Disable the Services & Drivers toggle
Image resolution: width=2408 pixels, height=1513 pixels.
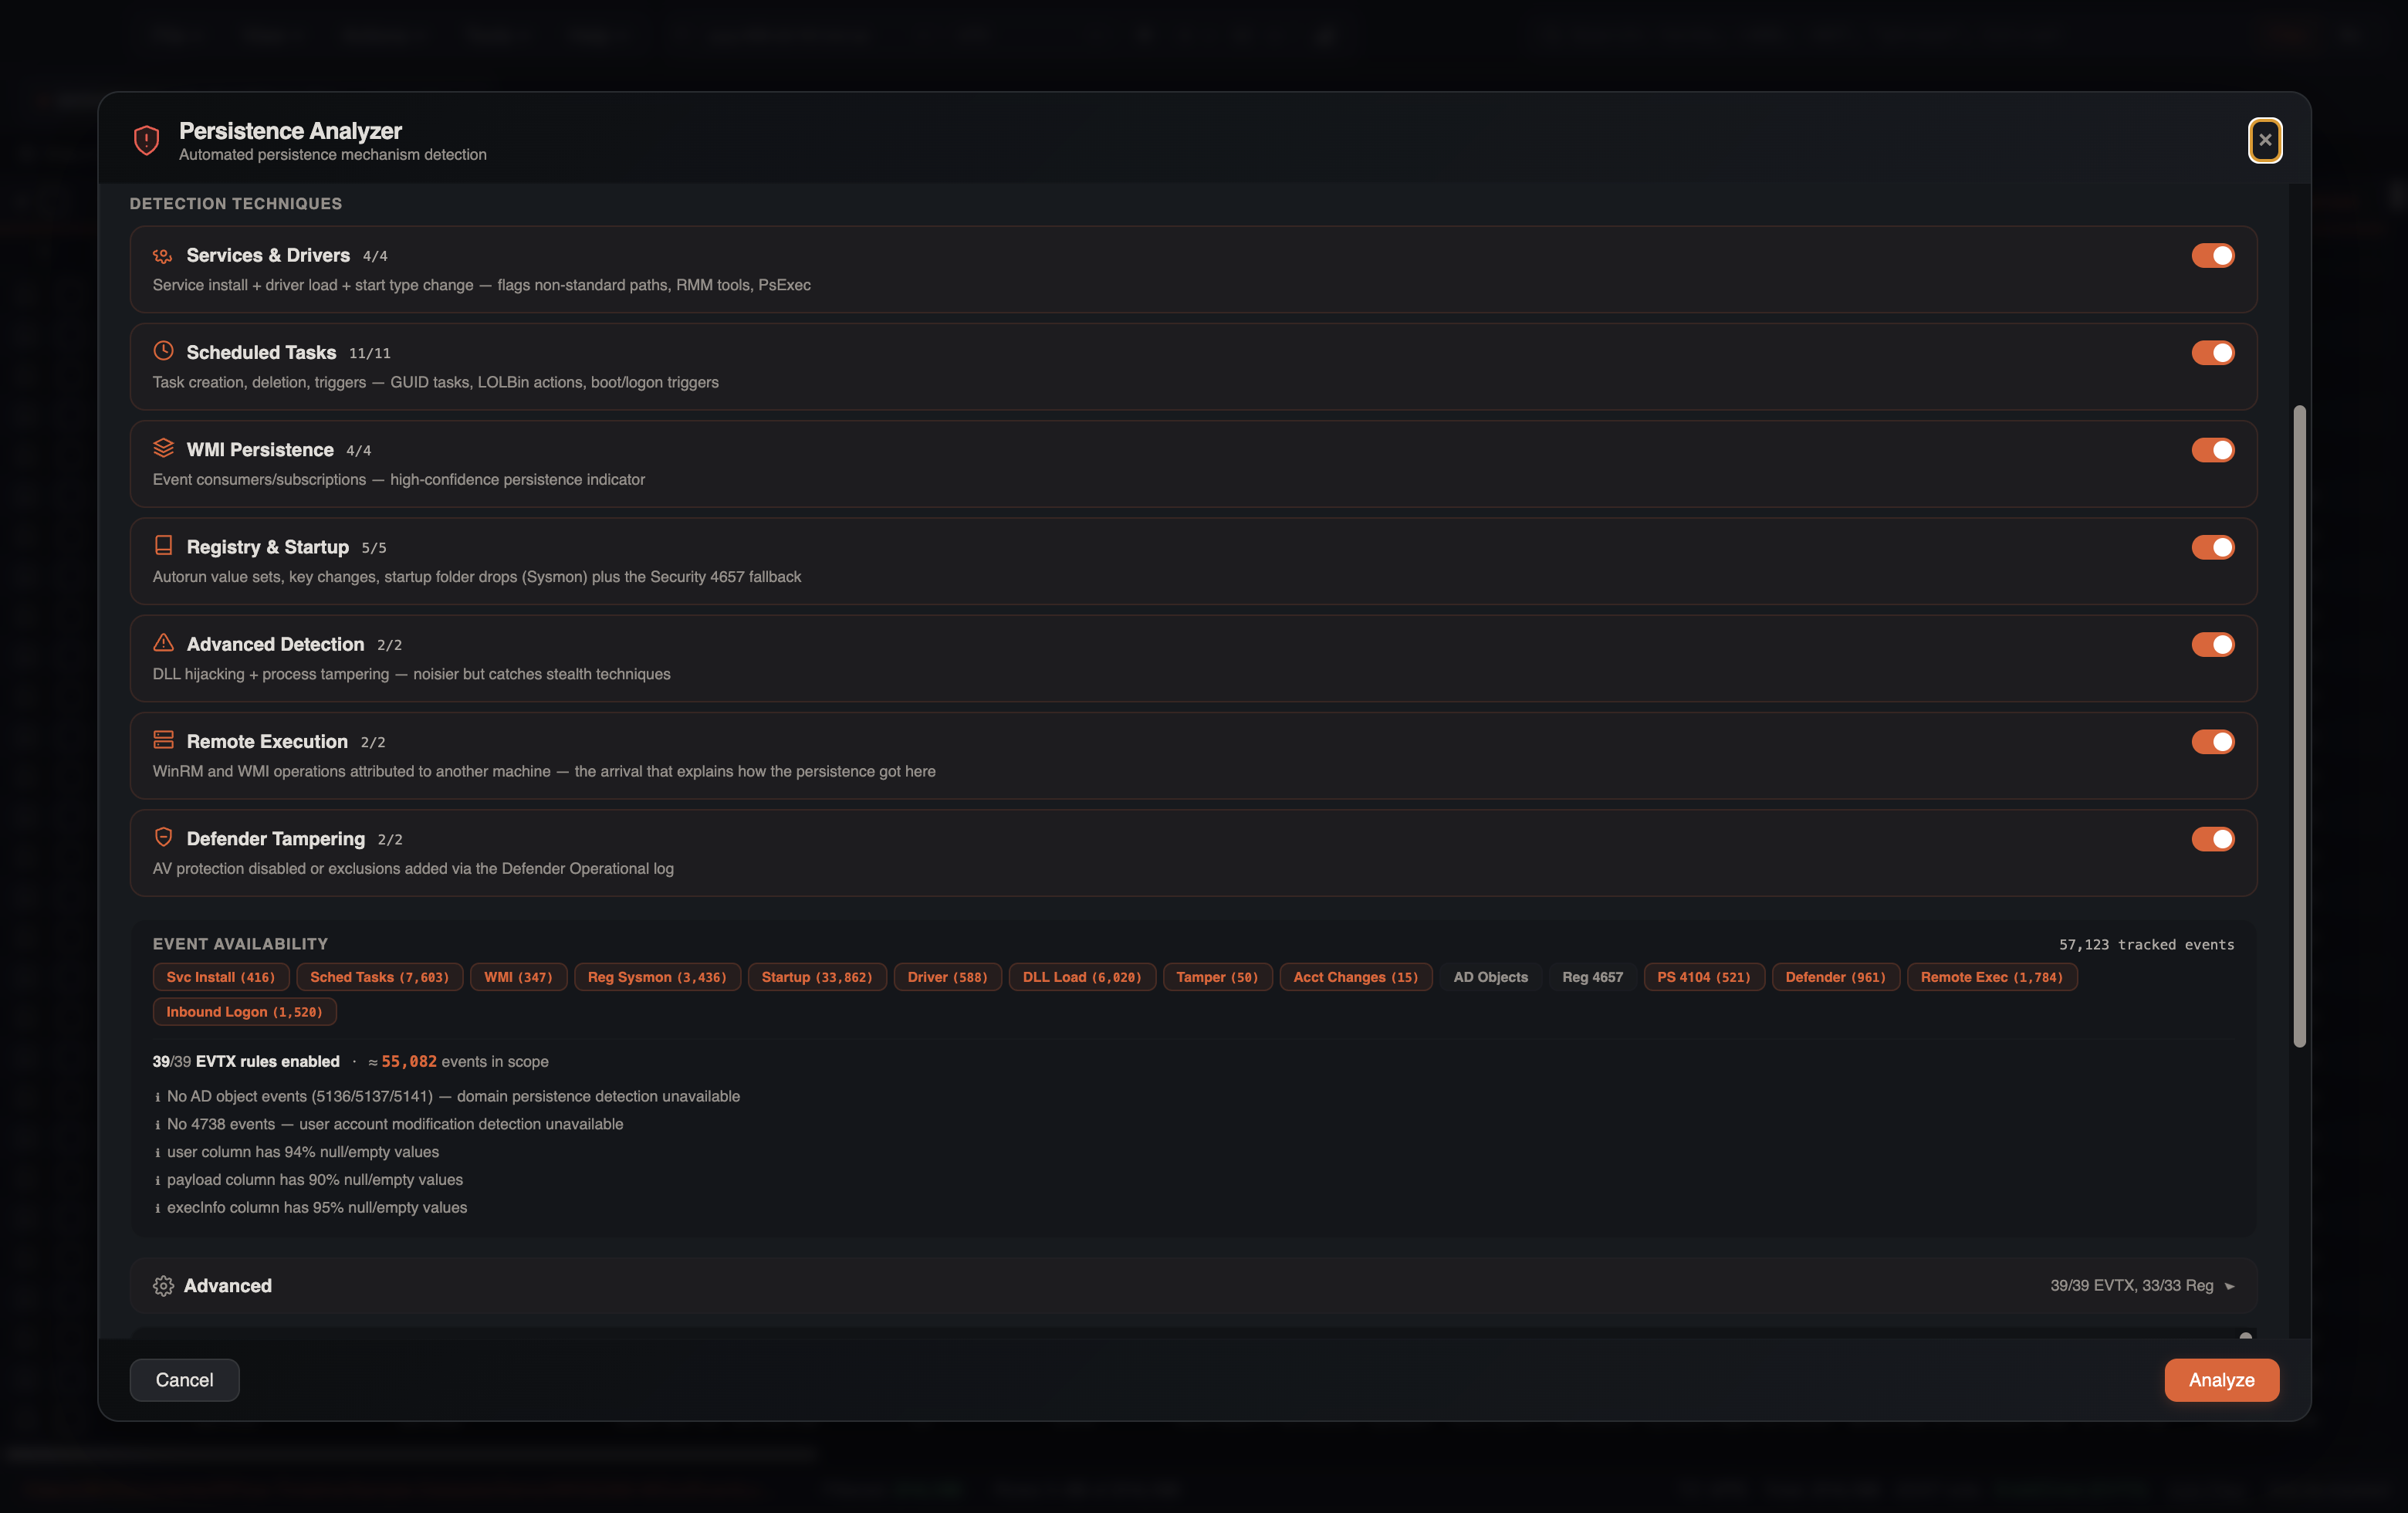pyautogui.click(x=2213, y=256)
